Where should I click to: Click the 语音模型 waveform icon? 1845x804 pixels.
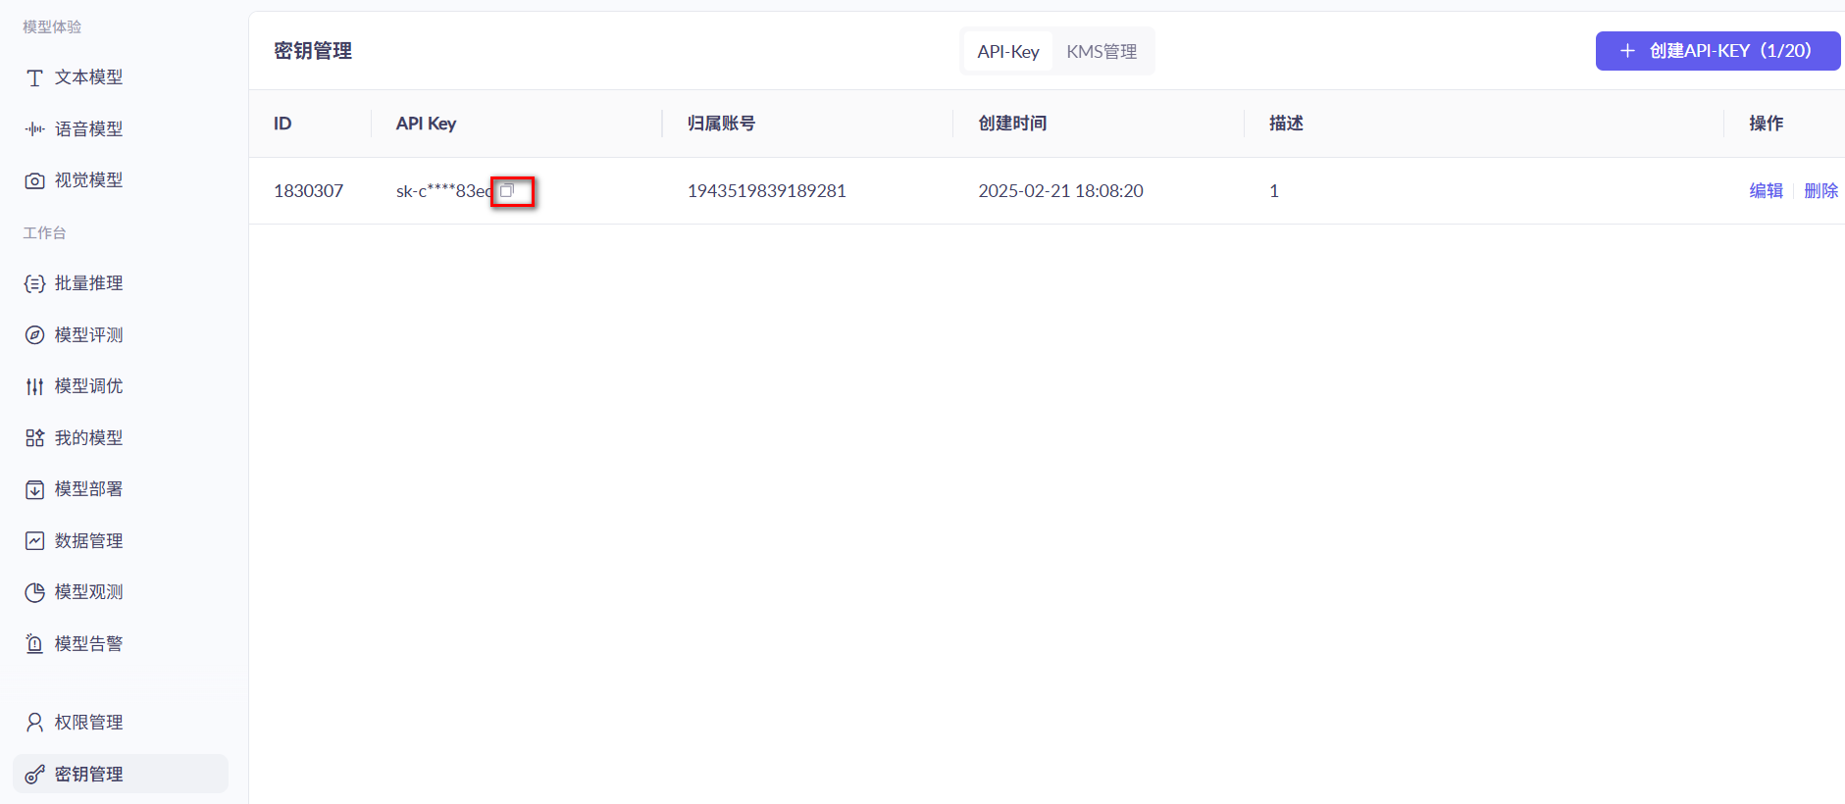(34, 129)
